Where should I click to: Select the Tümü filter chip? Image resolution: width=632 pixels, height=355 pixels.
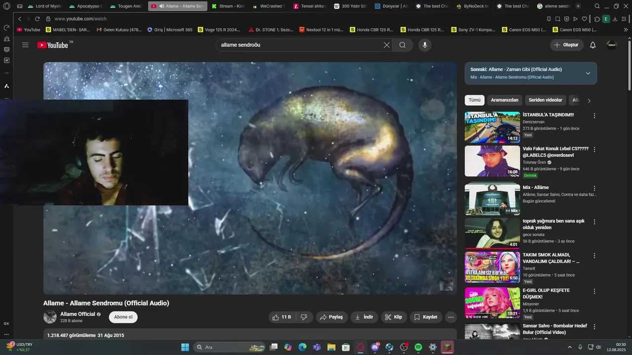(x=474, y=100)
